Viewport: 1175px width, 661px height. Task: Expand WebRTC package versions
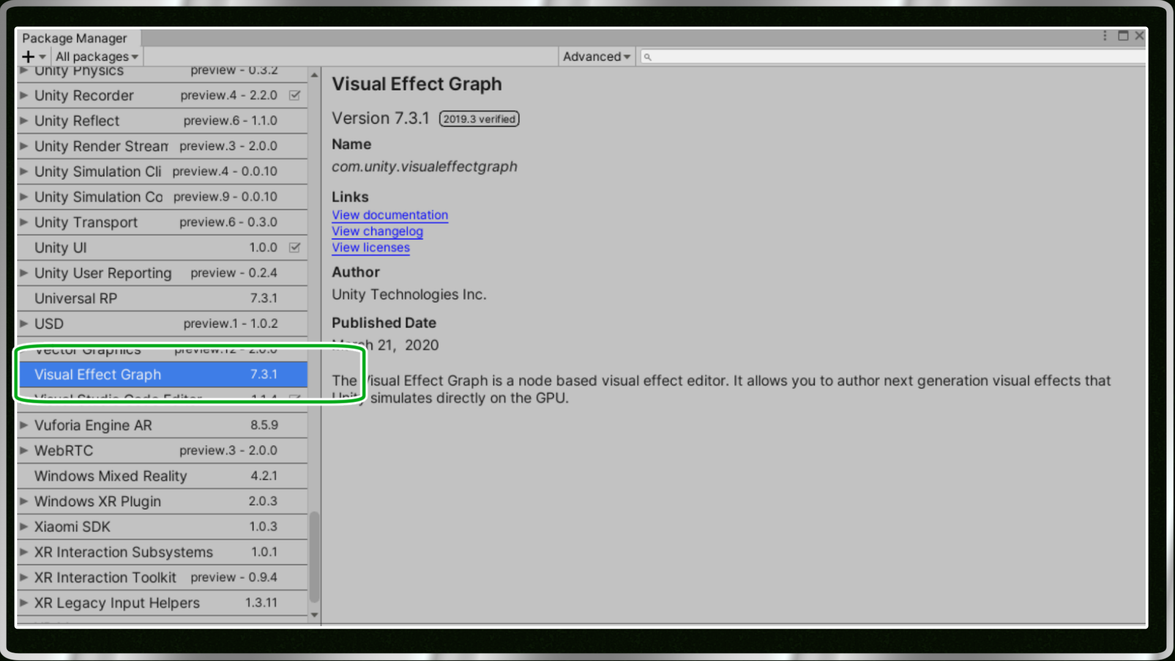24,450
